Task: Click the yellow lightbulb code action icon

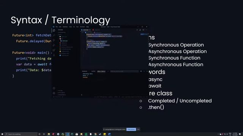Action: pyautogui.click(x=87, y=45)
